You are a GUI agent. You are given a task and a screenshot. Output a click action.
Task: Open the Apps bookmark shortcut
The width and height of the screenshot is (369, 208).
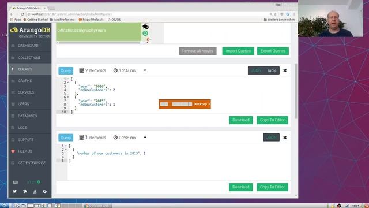click(x=16, y=20)
